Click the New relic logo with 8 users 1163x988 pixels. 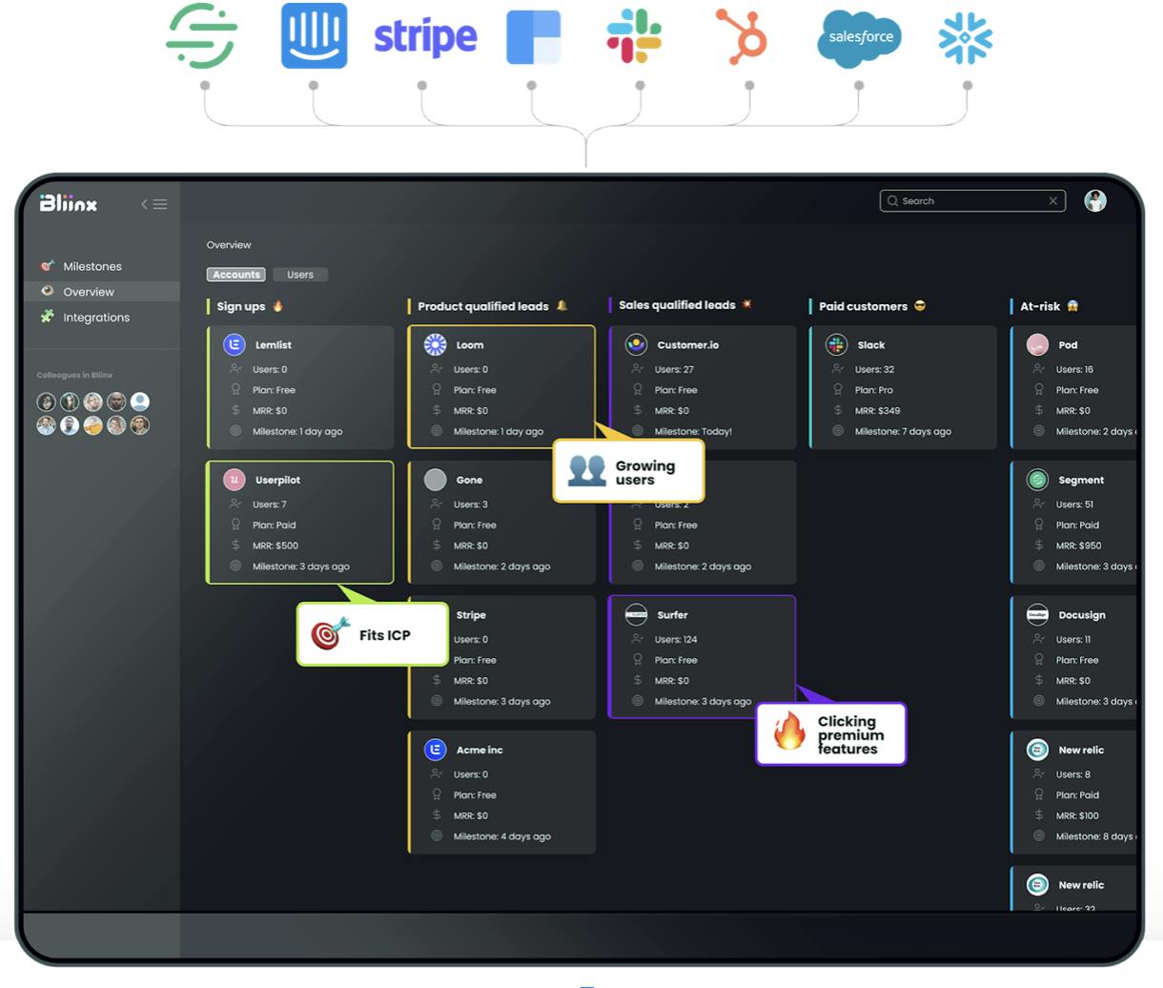tap(1037, 750)
